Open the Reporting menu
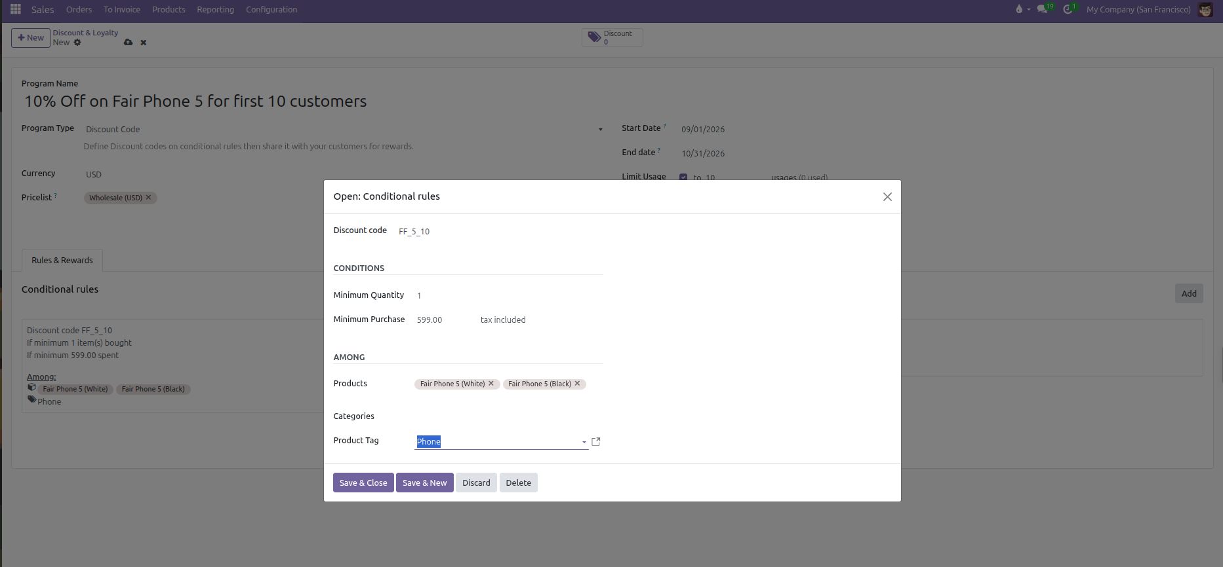This screenshot has height=567, width=1223. pyautogui.click(x=216, y=9)
